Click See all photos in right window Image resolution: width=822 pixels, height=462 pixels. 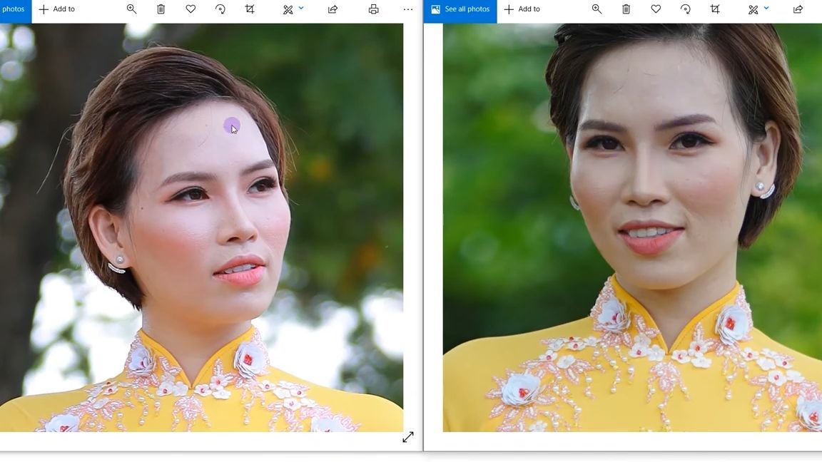click(x=460, y=9)
